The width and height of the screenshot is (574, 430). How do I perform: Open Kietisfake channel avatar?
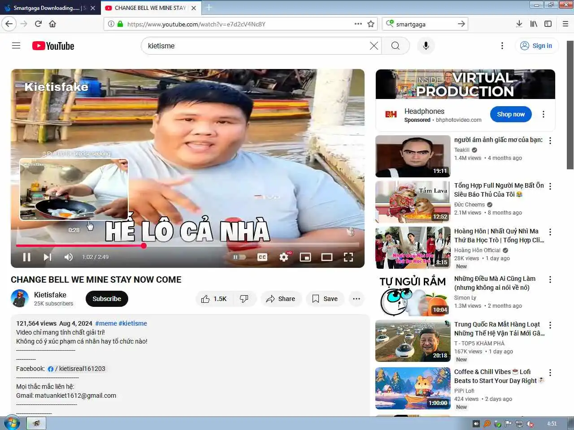pos(20,298)
